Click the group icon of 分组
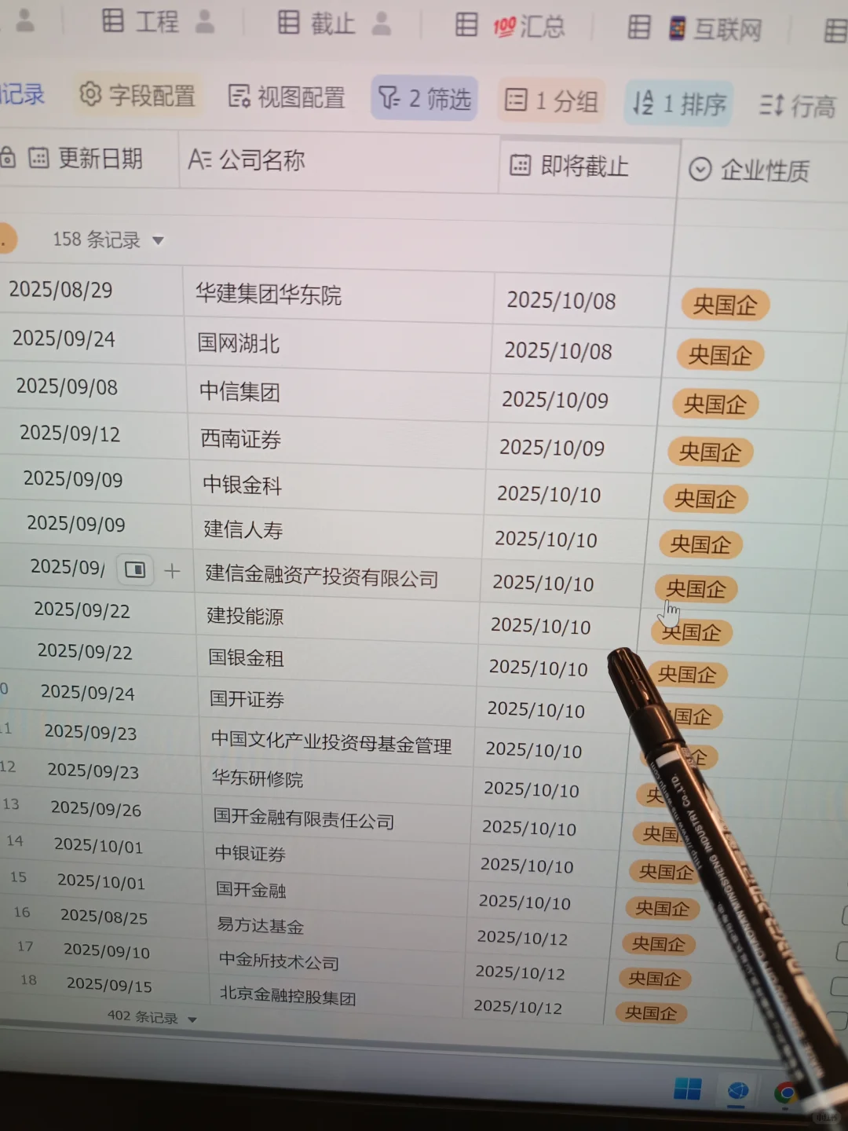Viewport: 848px width, 1131px height. point(516,100)
